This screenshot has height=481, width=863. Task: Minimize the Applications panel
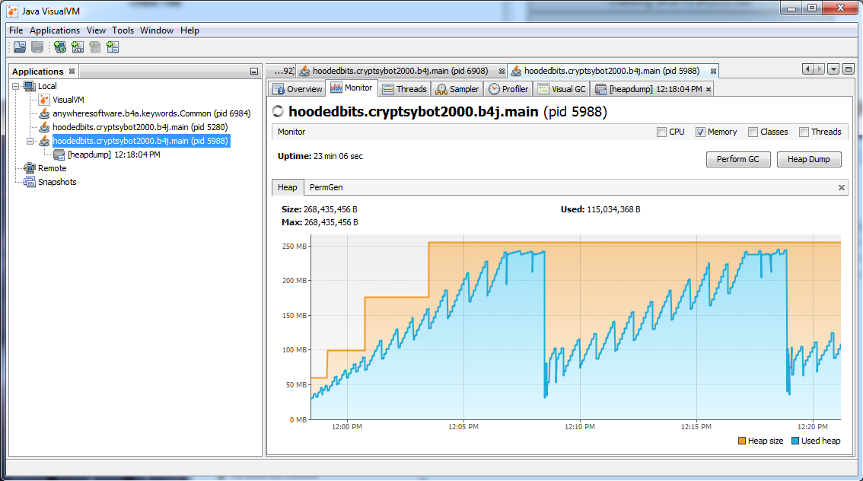coord(253,72)
